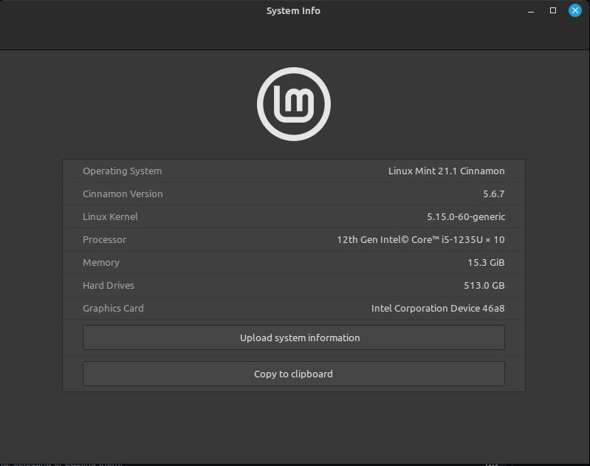Screen dimensions: 590x466
Task: Click the Processor label
Action: (104, 240)
